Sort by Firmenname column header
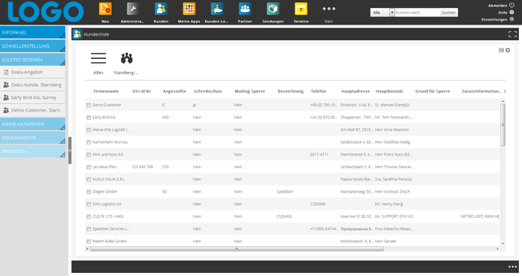This screenshot has width=522, height=276. tap(106, 91)
